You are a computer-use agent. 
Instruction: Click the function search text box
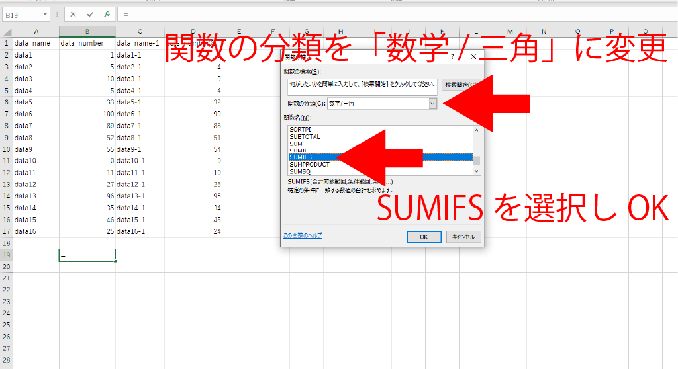pos(362,85)
